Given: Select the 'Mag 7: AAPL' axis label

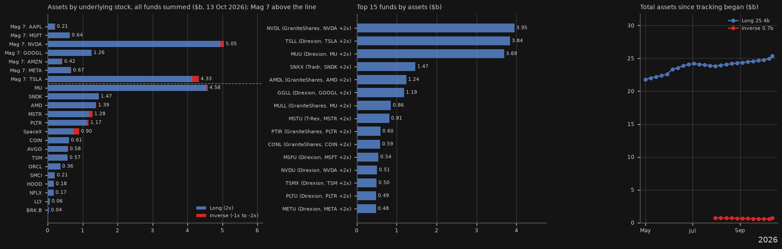Looking at the screenshot, I should point(26,27).
